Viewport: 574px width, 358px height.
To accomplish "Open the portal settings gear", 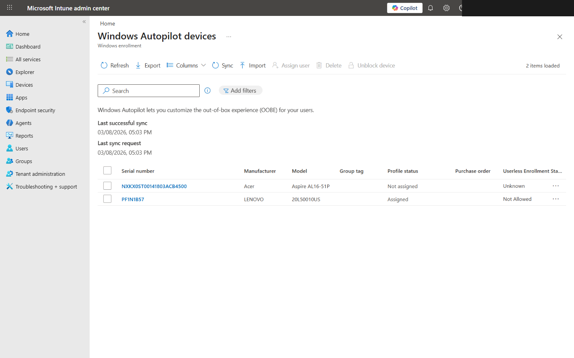I will tap(446, 8).
